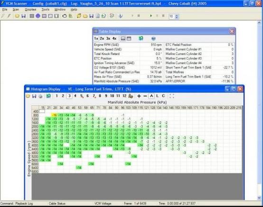This screenshot has height=207, width=263.
Task: Click the refresh icon in Table Display toolbar
Action: pyautogui.click(x=141, y=39)
